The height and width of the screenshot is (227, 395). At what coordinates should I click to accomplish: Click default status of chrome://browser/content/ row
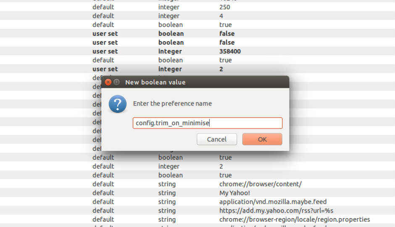coord(103,184)
